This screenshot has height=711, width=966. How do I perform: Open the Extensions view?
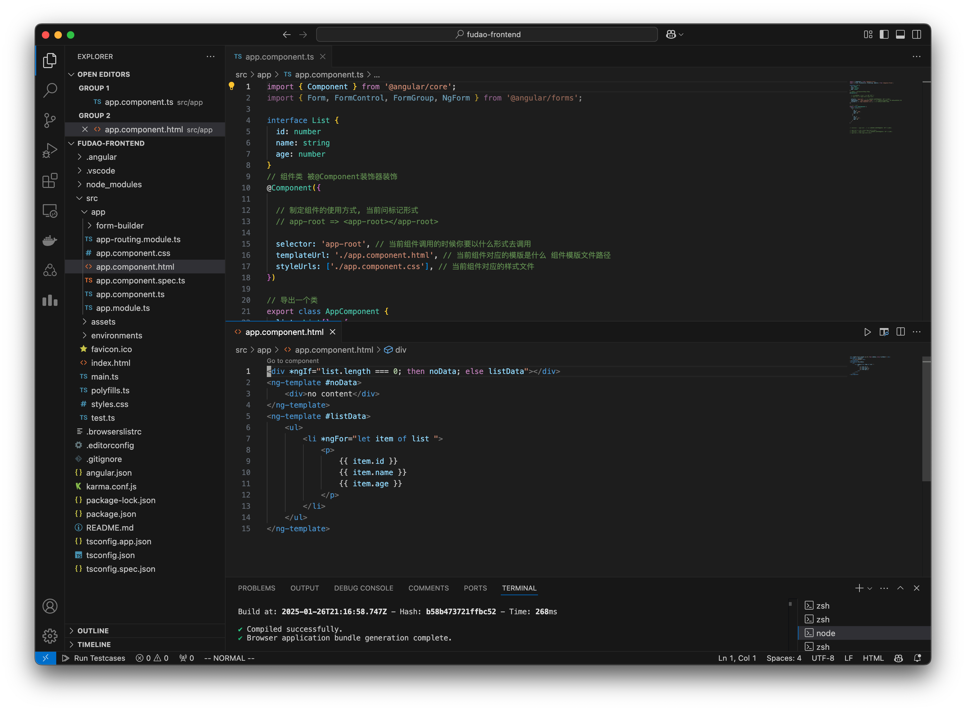pos(50,181)
